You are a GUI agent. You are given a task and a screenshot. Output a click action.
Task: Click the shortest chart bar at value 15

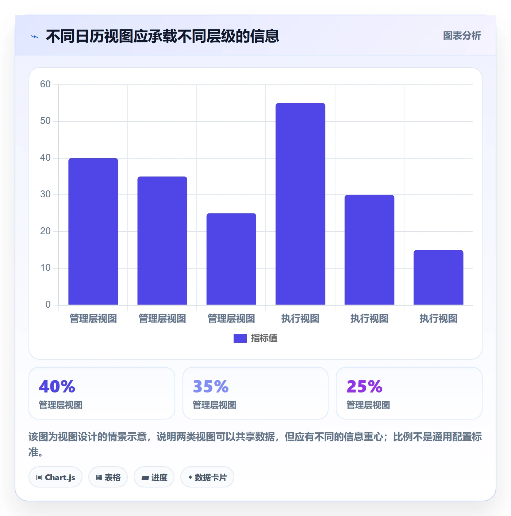tap(438, 277)
